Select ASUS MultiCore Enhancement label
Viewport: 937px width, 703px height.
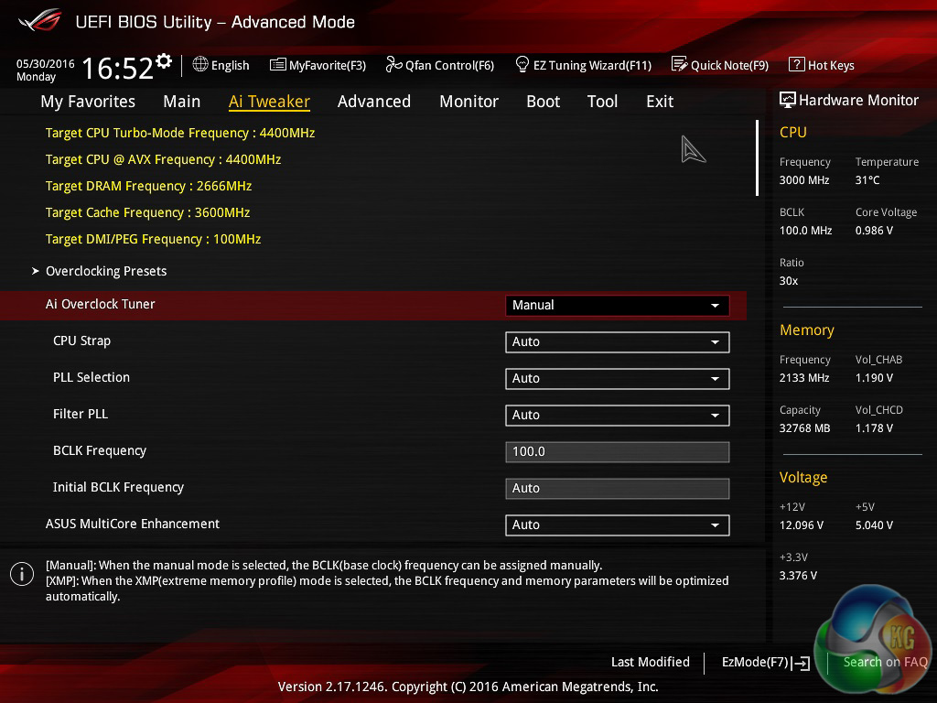coord(133,525)
